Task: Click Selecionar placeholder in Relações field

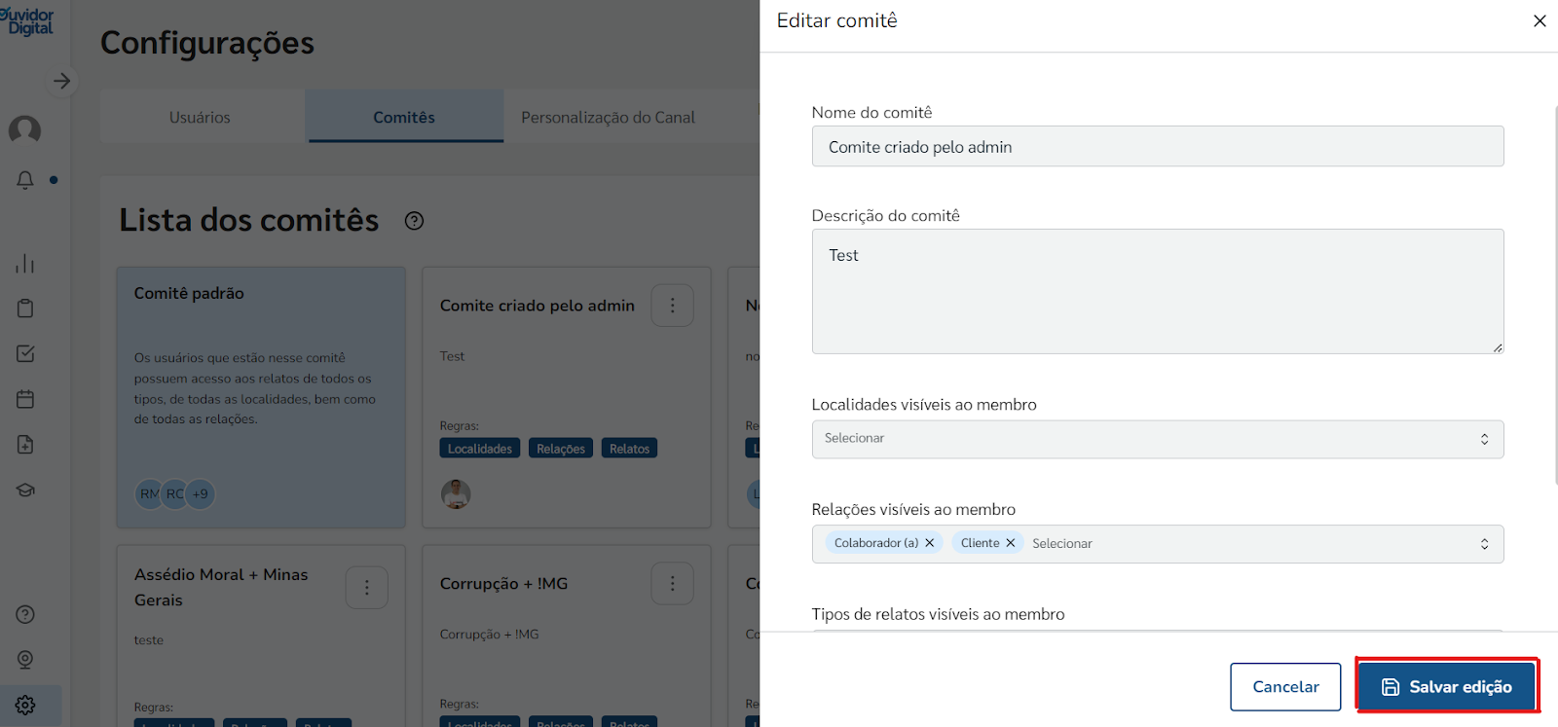Action: (1062, 543)
